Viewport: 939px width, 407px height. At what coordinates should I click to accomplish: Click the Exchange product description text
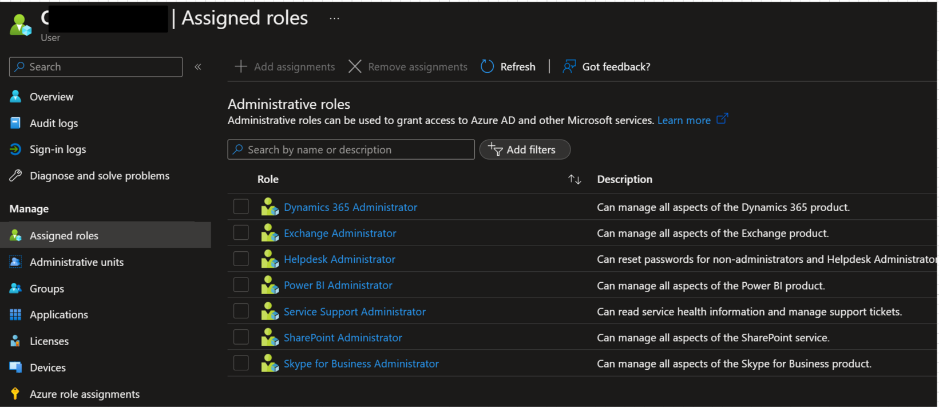712,233
